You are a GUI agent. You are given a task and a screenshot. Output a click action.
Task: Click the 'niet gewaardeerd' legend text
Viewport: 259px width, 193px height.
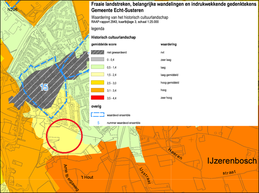[x=117, y=53]
